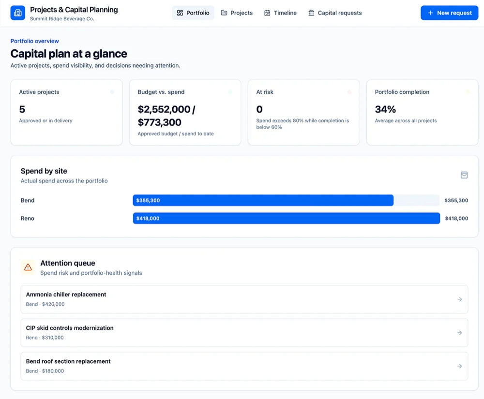484x399 pixels.
Task: Click the "Bend · $180,000" detail line
Action: [x=45, y=370]
